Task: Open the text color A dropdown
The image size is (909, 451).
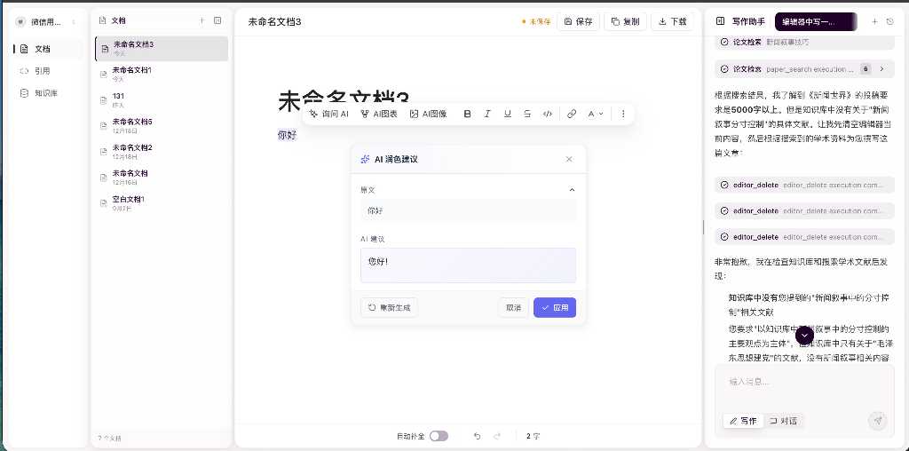Action: tap(596, 114)
